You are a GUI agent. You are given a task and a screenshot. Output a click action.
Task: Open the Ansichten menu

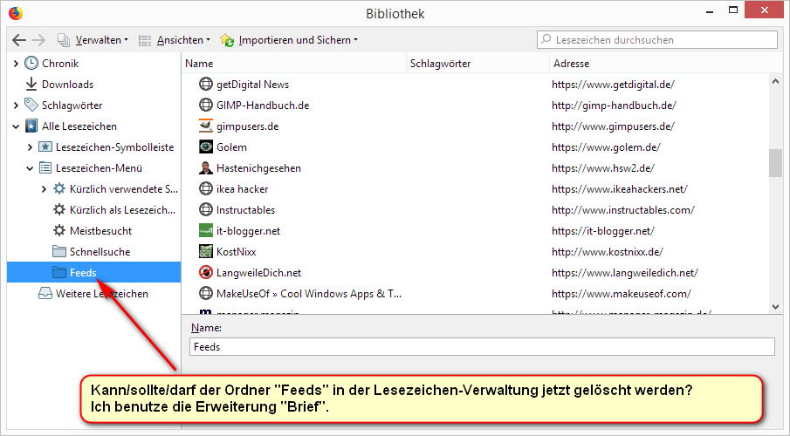(183, 40)
